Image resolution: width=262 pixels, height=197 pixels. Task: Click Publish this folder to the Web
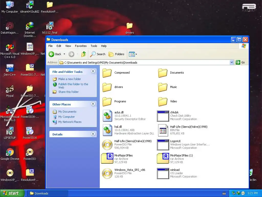(73, 86)
